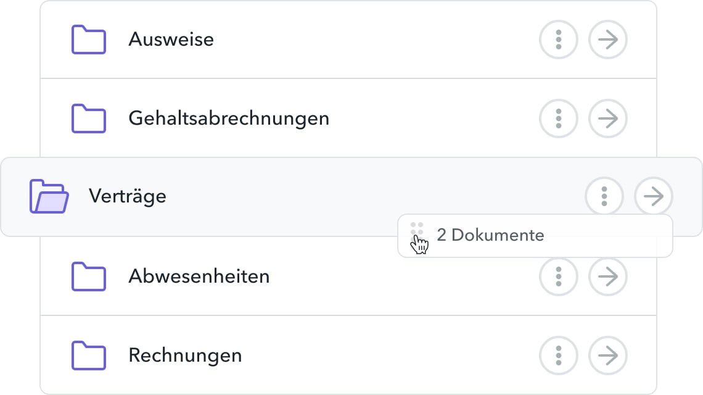Open the Rechnungen three-dot menu

[x=559, y=355]
